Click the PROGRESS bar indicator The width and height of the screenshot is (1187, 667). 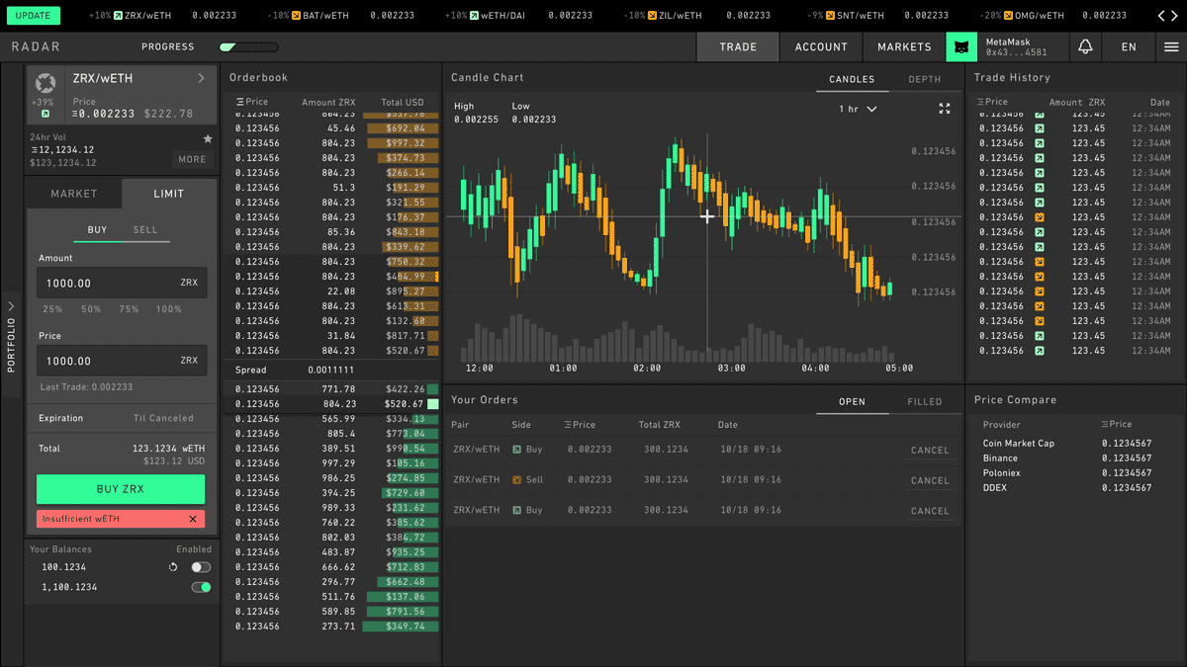(248, 46)
